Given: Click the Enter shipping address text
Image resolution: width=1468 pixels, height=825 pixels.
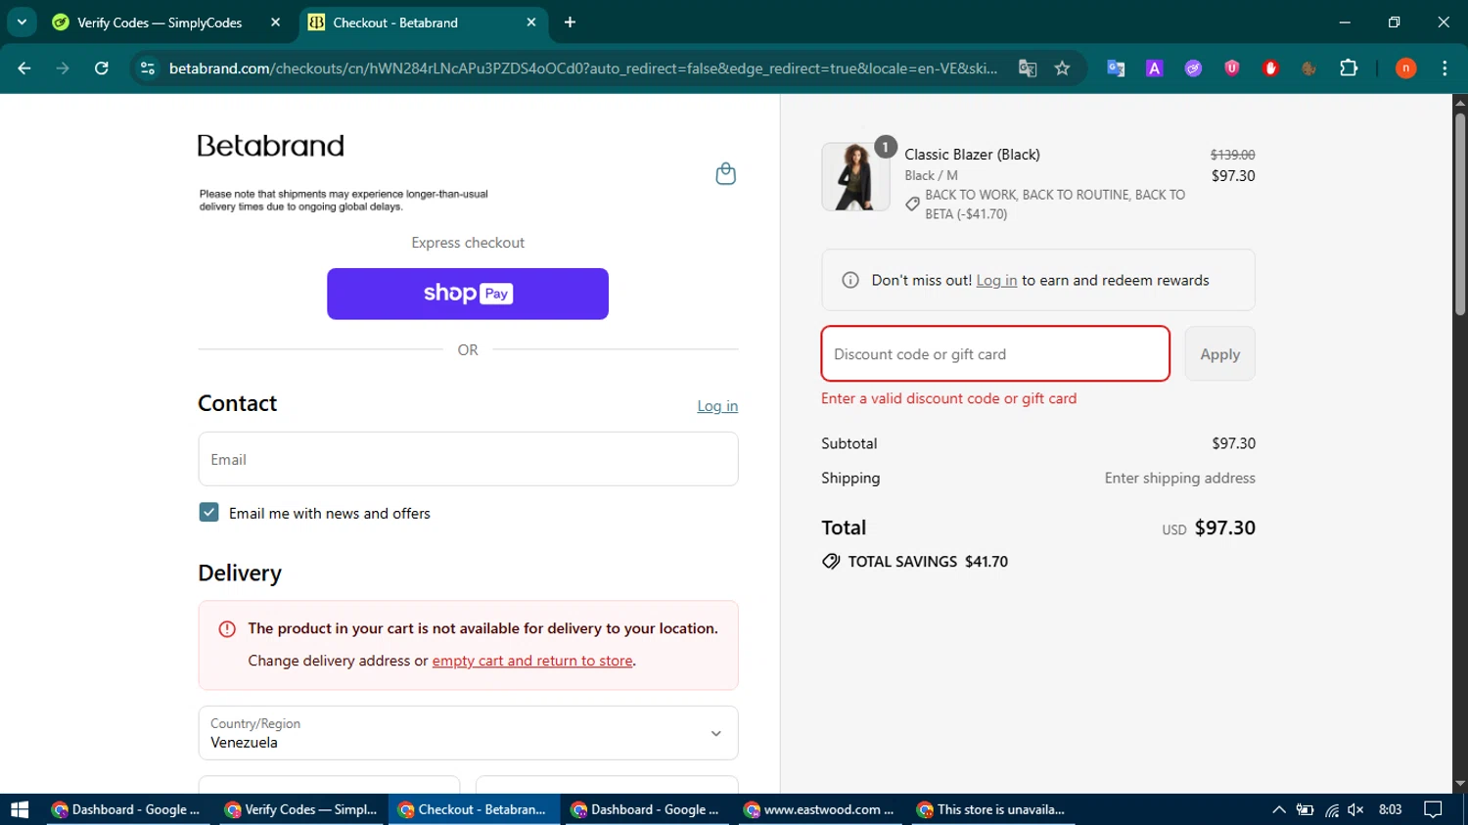Looking at the screenshot, I should pyautogui.click(x=1179, y=479).
